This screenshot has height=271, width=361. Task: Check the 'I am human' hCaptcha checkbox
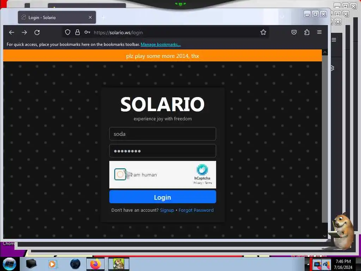[120, 174]
